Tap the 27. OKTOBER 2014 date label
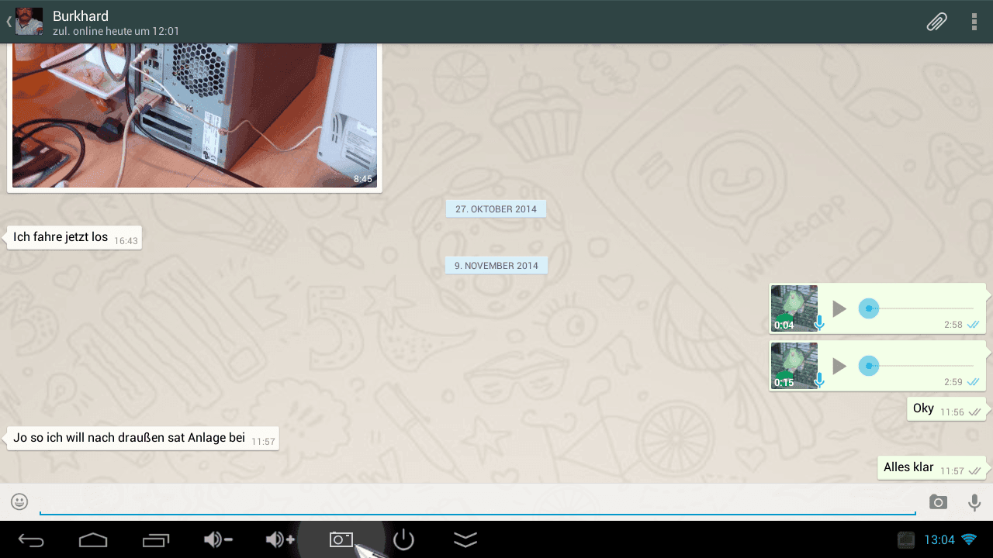 496,208
